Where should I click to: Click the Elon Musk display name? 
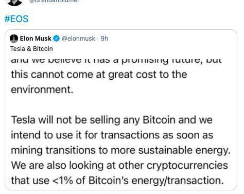(36, 39)
